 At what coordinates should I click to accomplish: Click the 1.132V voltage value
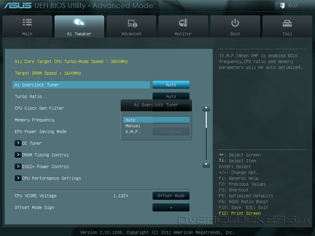[121, 196]
